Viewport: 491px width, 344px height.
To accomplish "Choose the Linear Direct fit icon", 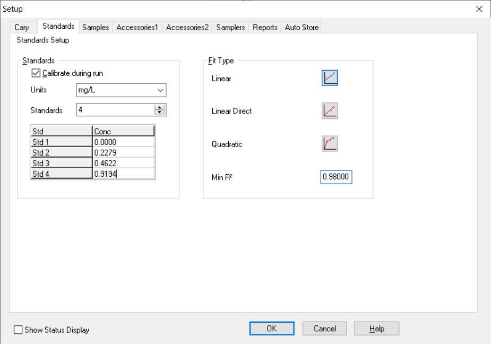I will 330,111.
